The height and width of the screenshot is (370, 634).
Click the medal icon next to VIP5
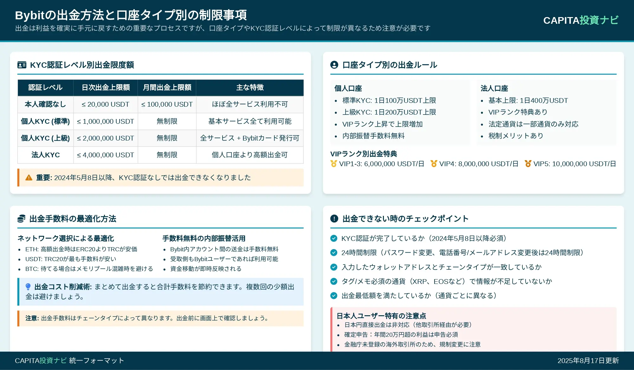point(528,164)
